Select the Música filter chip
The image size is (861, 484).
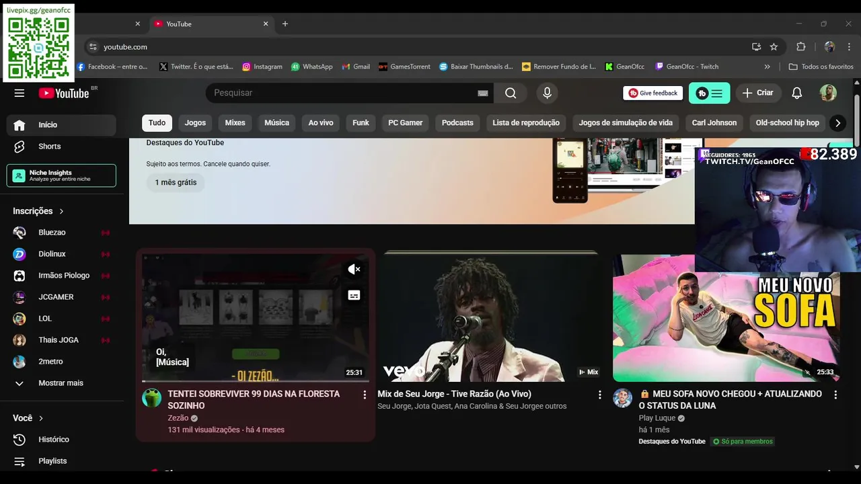click(276, 123)
